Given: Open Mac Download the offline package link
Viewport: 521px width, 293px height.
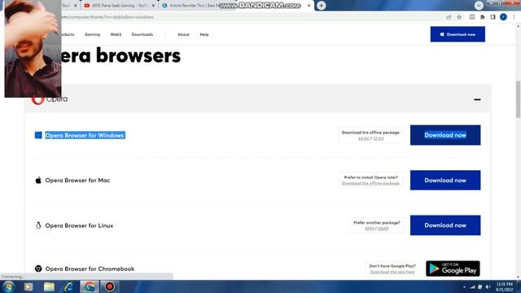Looking at the screenshot, I should point(371,183).
